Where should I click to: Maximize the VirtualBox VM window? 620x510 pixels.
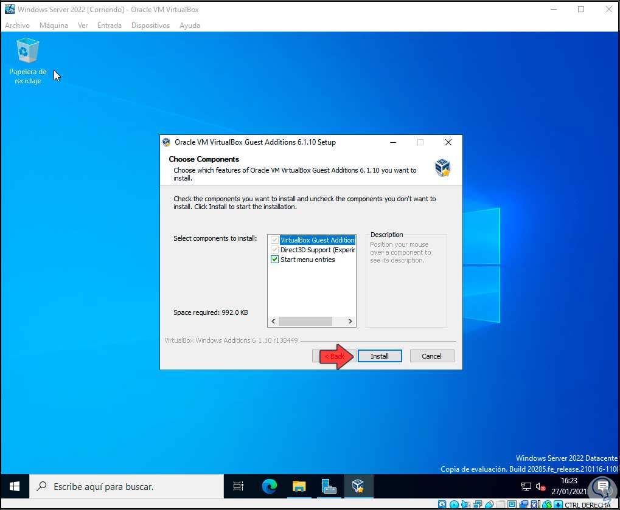[581, 10]
